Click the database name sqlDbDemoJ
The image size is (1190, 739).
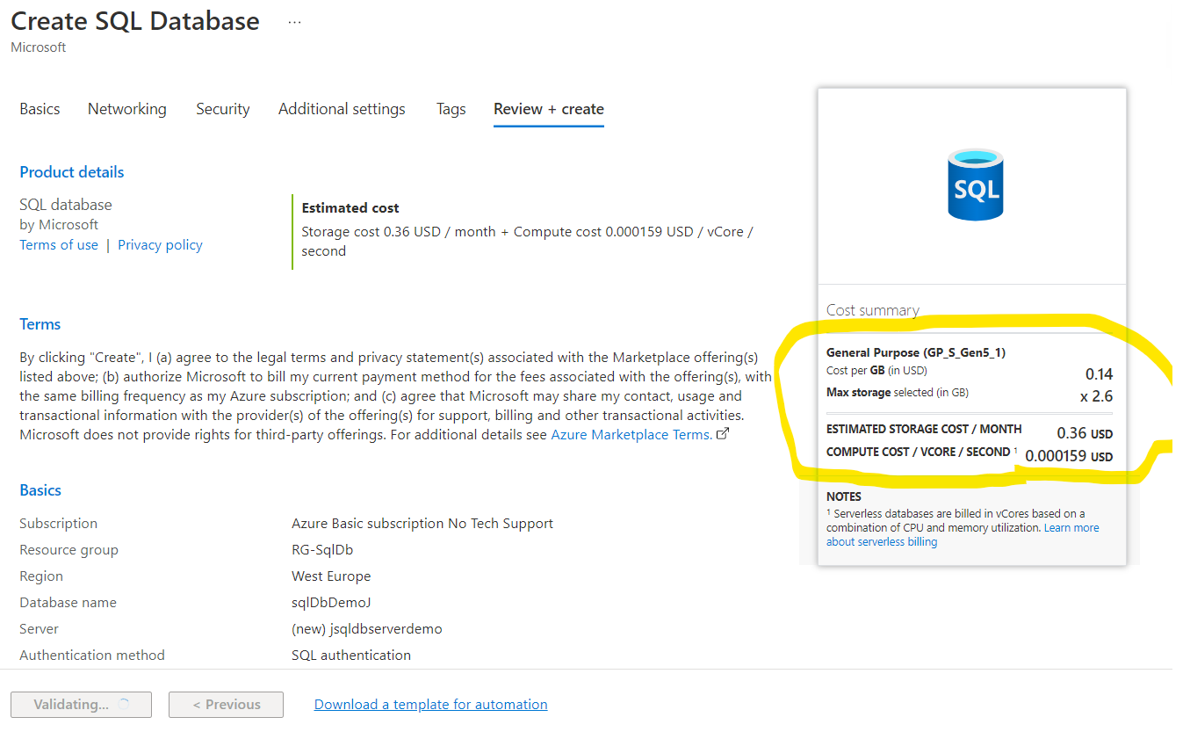click(x=332, y=603)
